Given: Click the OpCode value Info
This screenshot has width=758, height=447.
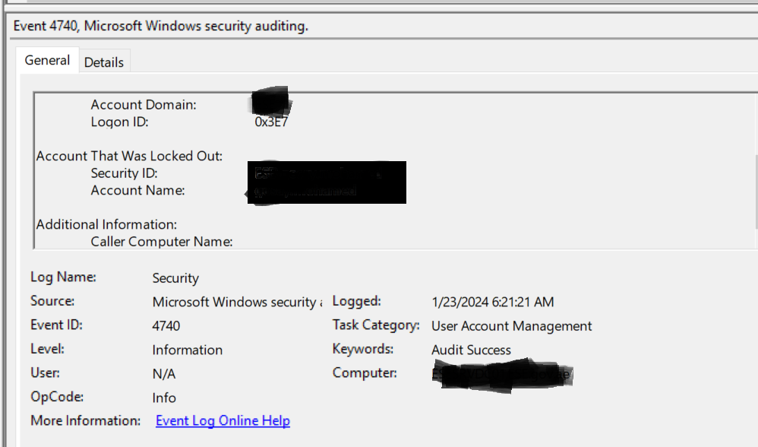Looking at the screenshot, I should coord(164,398).
